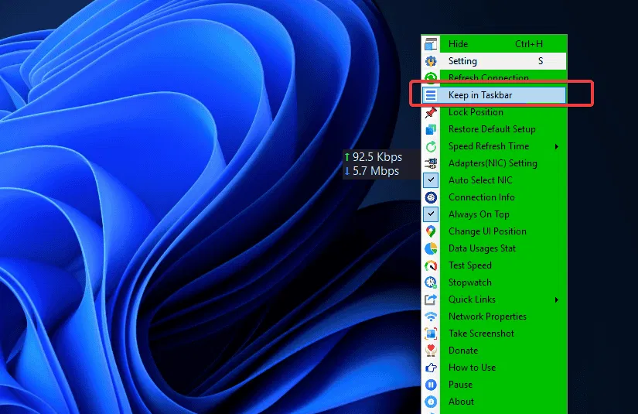Open the How to Use entry
Image resolution: width=638 pixels, height=414 pixels.
(x=472, y=368)
